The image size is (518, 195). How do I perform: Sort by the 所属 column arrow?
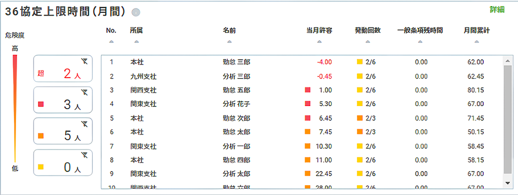click(136, 42)
